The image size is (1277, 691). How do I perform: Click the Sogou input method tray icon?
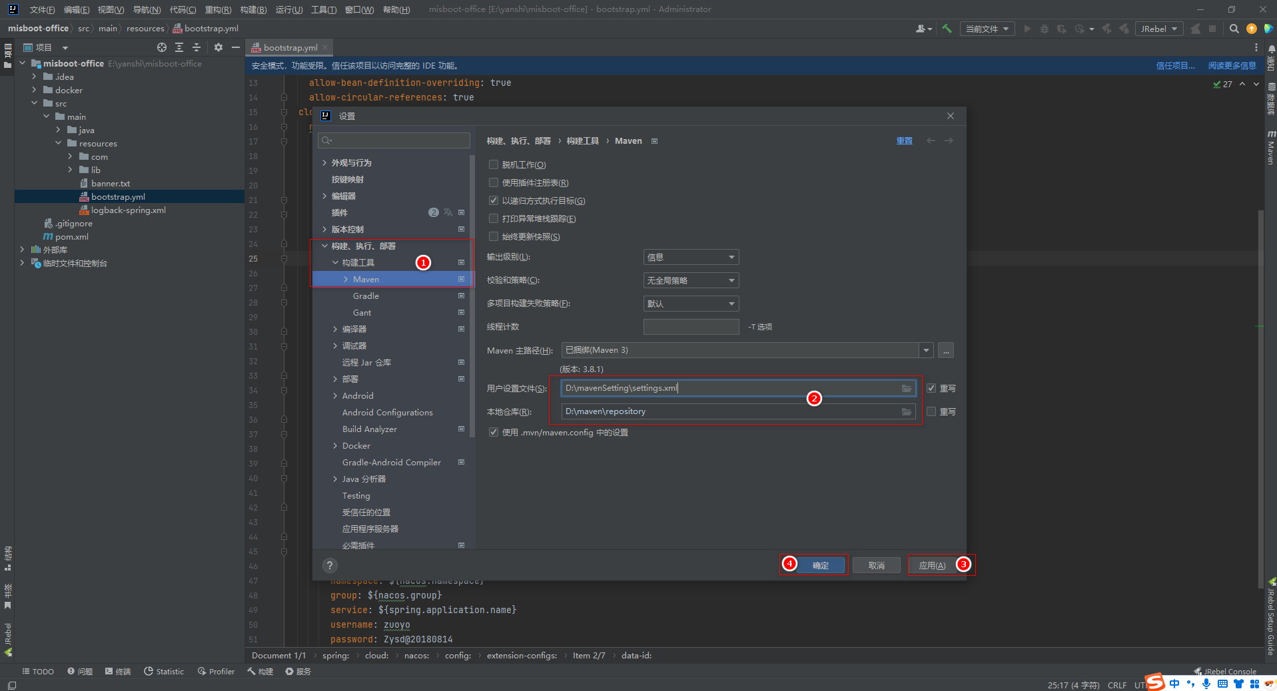pos(1155,682)
